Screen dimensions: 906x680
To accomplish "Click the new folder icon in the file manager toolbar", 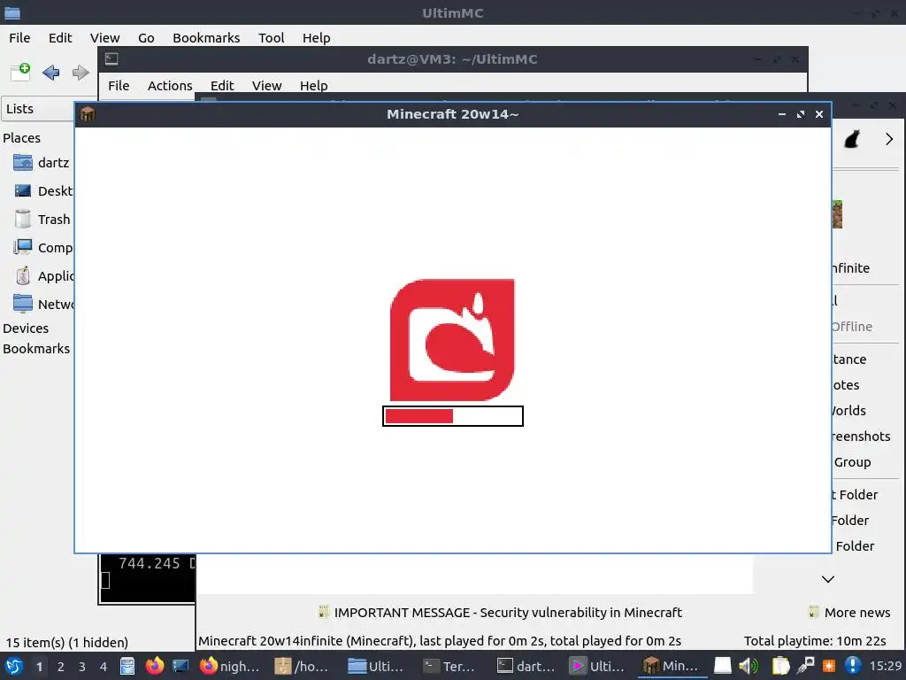I will [x=21, y=72].
